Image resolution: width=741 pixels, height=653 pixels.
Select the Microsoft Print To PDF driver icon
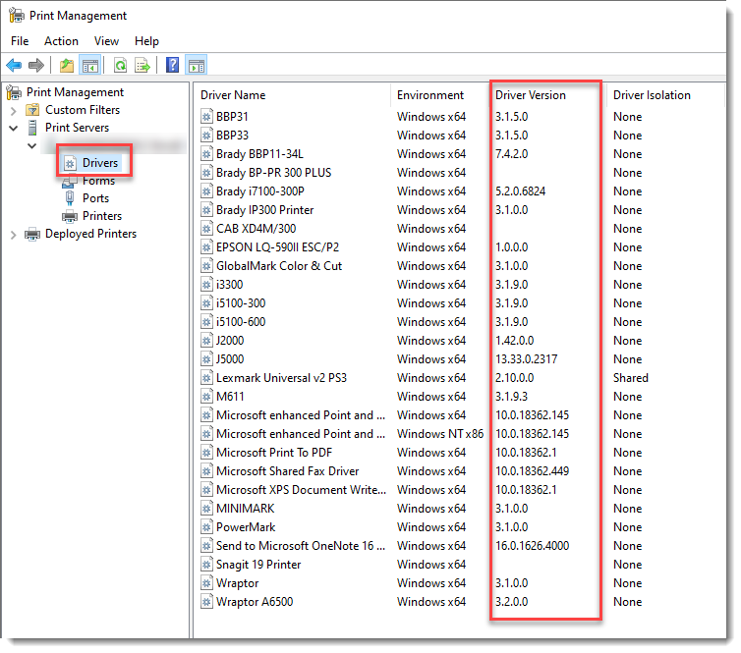click(206, 453)
